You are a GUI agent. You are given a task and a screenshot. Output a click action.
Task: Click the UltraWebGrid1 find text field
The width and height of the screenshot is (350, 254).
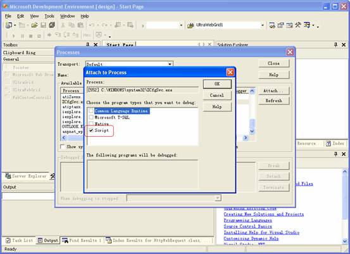[x=228, y=25]
